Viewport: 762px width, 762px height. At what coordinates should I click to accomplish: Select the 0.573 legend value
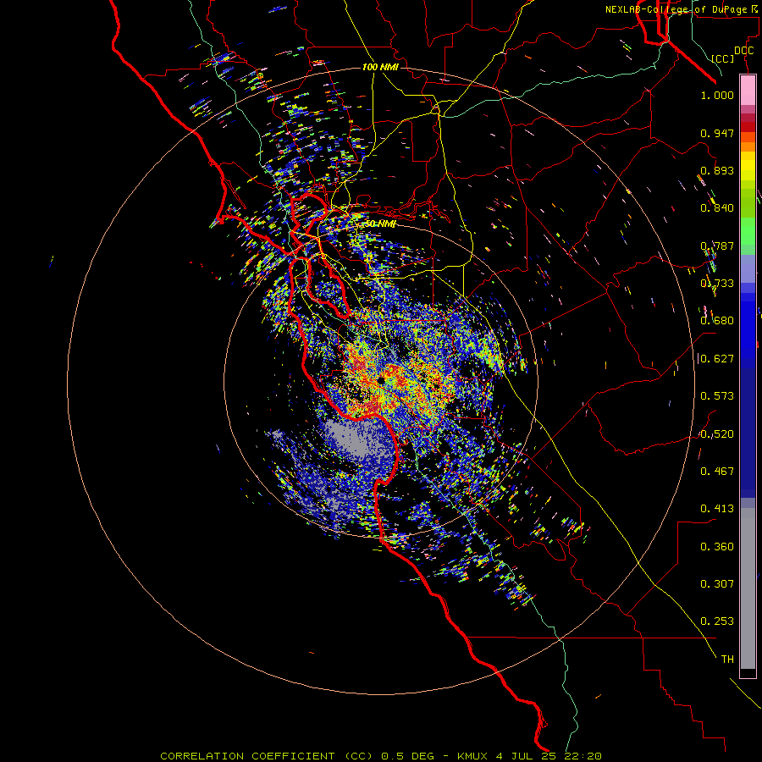pyautogui.click(x=717, y=396)
